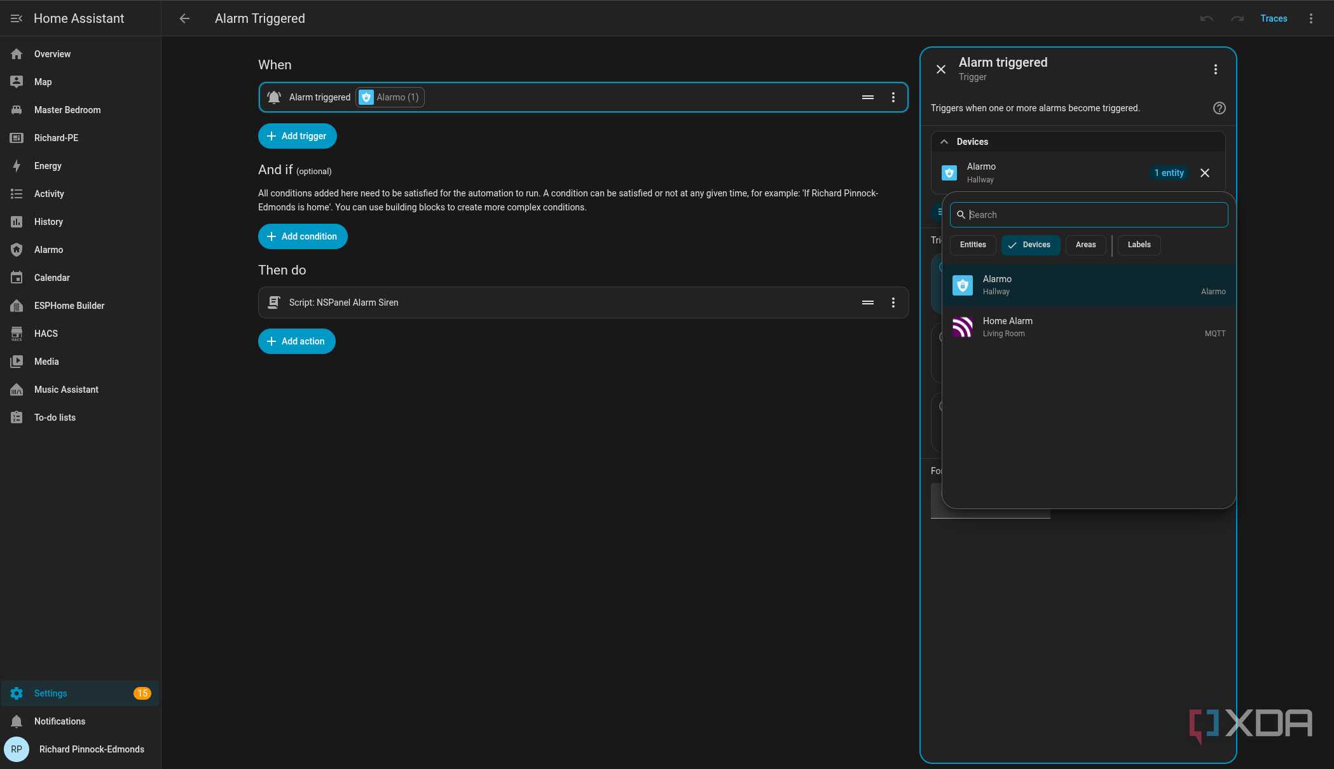Image resolution: width=1334 pixels, height=769 pixels.
Task: Collapse the Devices section
Action: pos(944,142)
